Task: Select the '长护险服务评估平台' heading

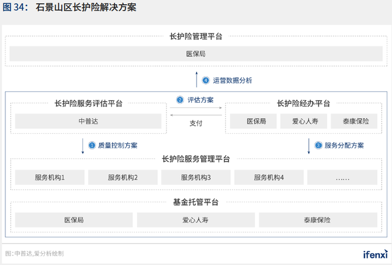Action: 89,103
